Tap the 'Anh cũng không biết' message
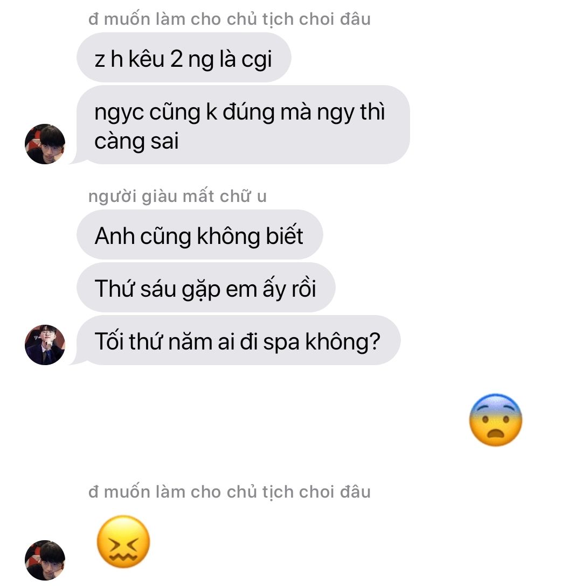The width and height of the screenshot is (582, 587). click(199, 235)
